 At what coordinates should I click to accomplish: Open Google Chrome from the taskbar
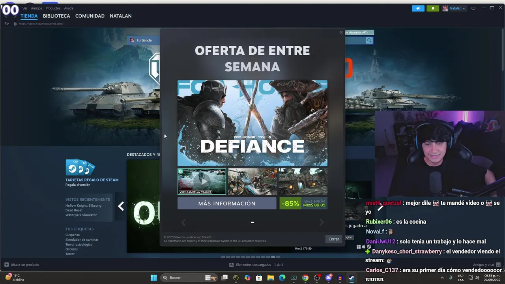click(x=305, y=278)
